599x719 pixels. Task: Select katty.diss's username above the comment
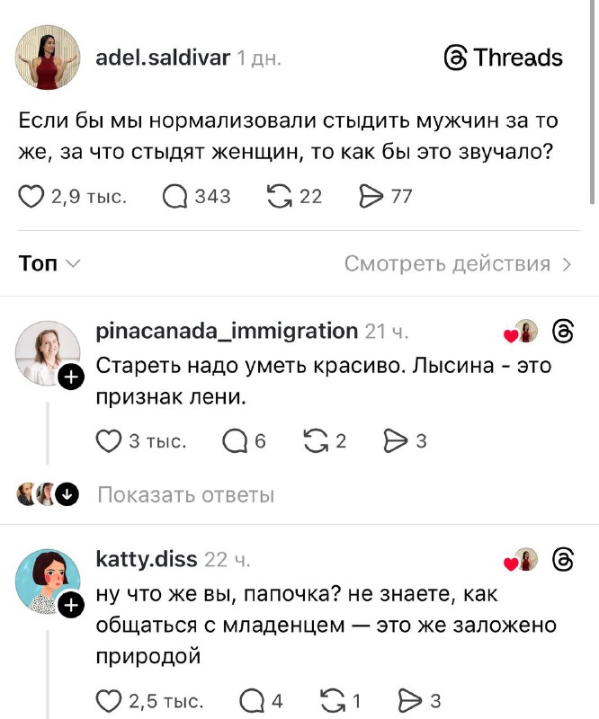147,558
